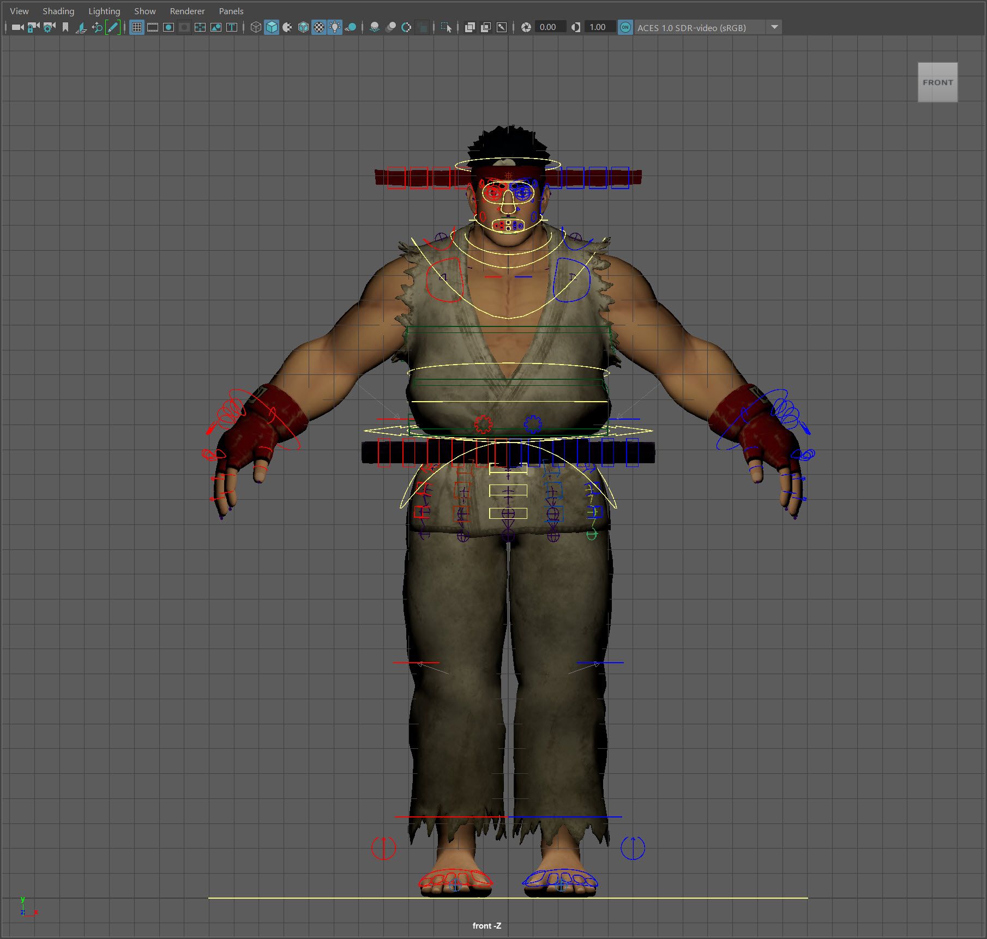The height and width of the screenshot is (939, 987).
Task: Toggle Use All Lights bulb icon
Action: [335, 27]
